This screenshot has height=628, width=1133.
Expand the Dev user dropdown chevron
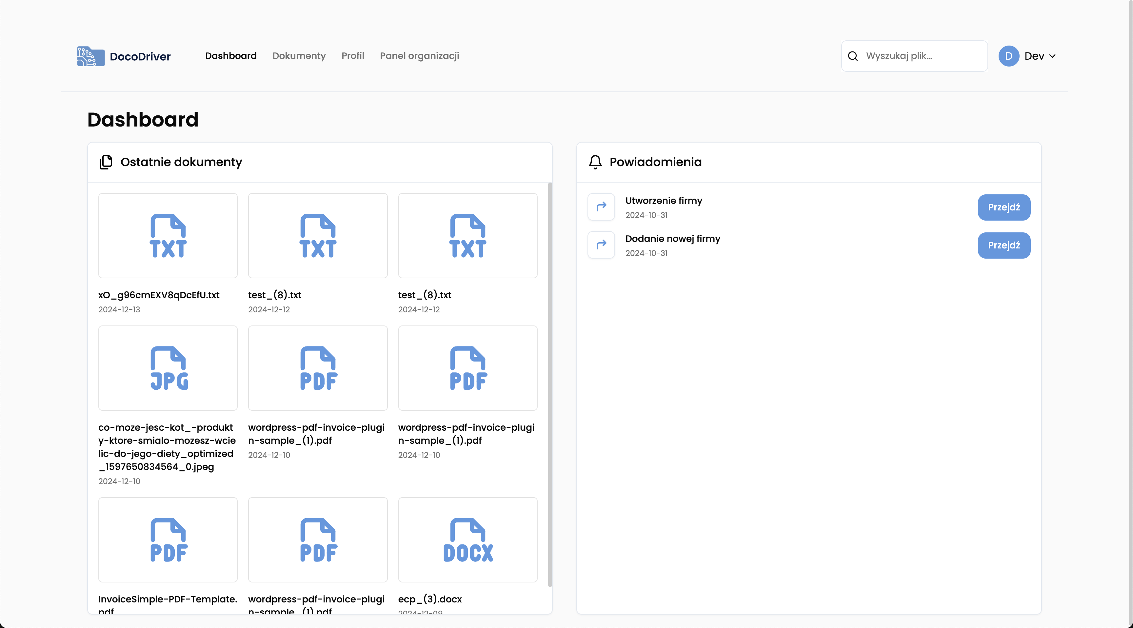pyautogui.click(x=1052, y=56)
